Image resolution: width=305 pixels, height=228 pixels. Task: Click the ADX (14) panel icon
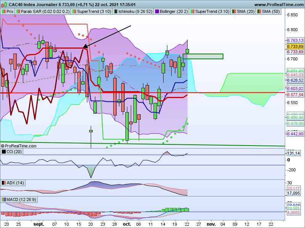(4, 183)
